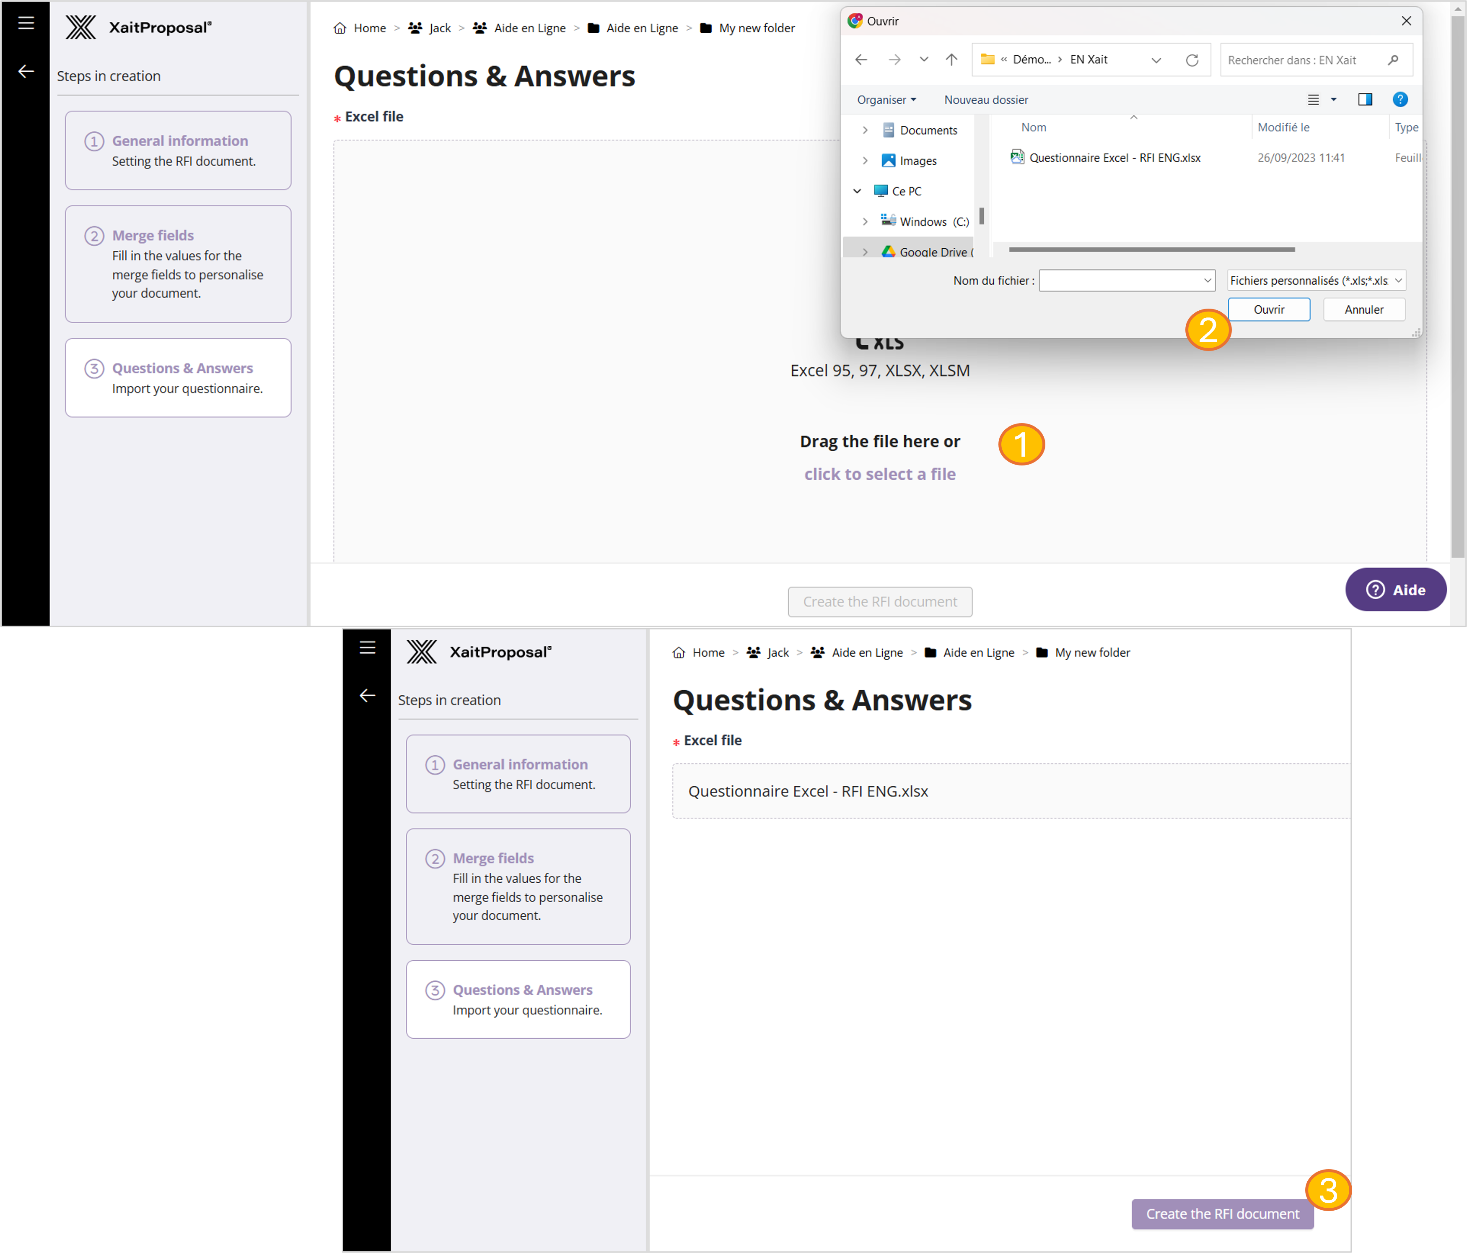Refresh the file dialog folder view
The width and height of the screenshot is (1467, 1253).
pos(1192,60)
